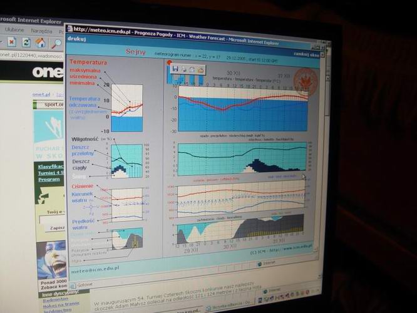417x313 pixels.
Task: Click the 'zamknij okno' link
Action: [x=306, y=54]
